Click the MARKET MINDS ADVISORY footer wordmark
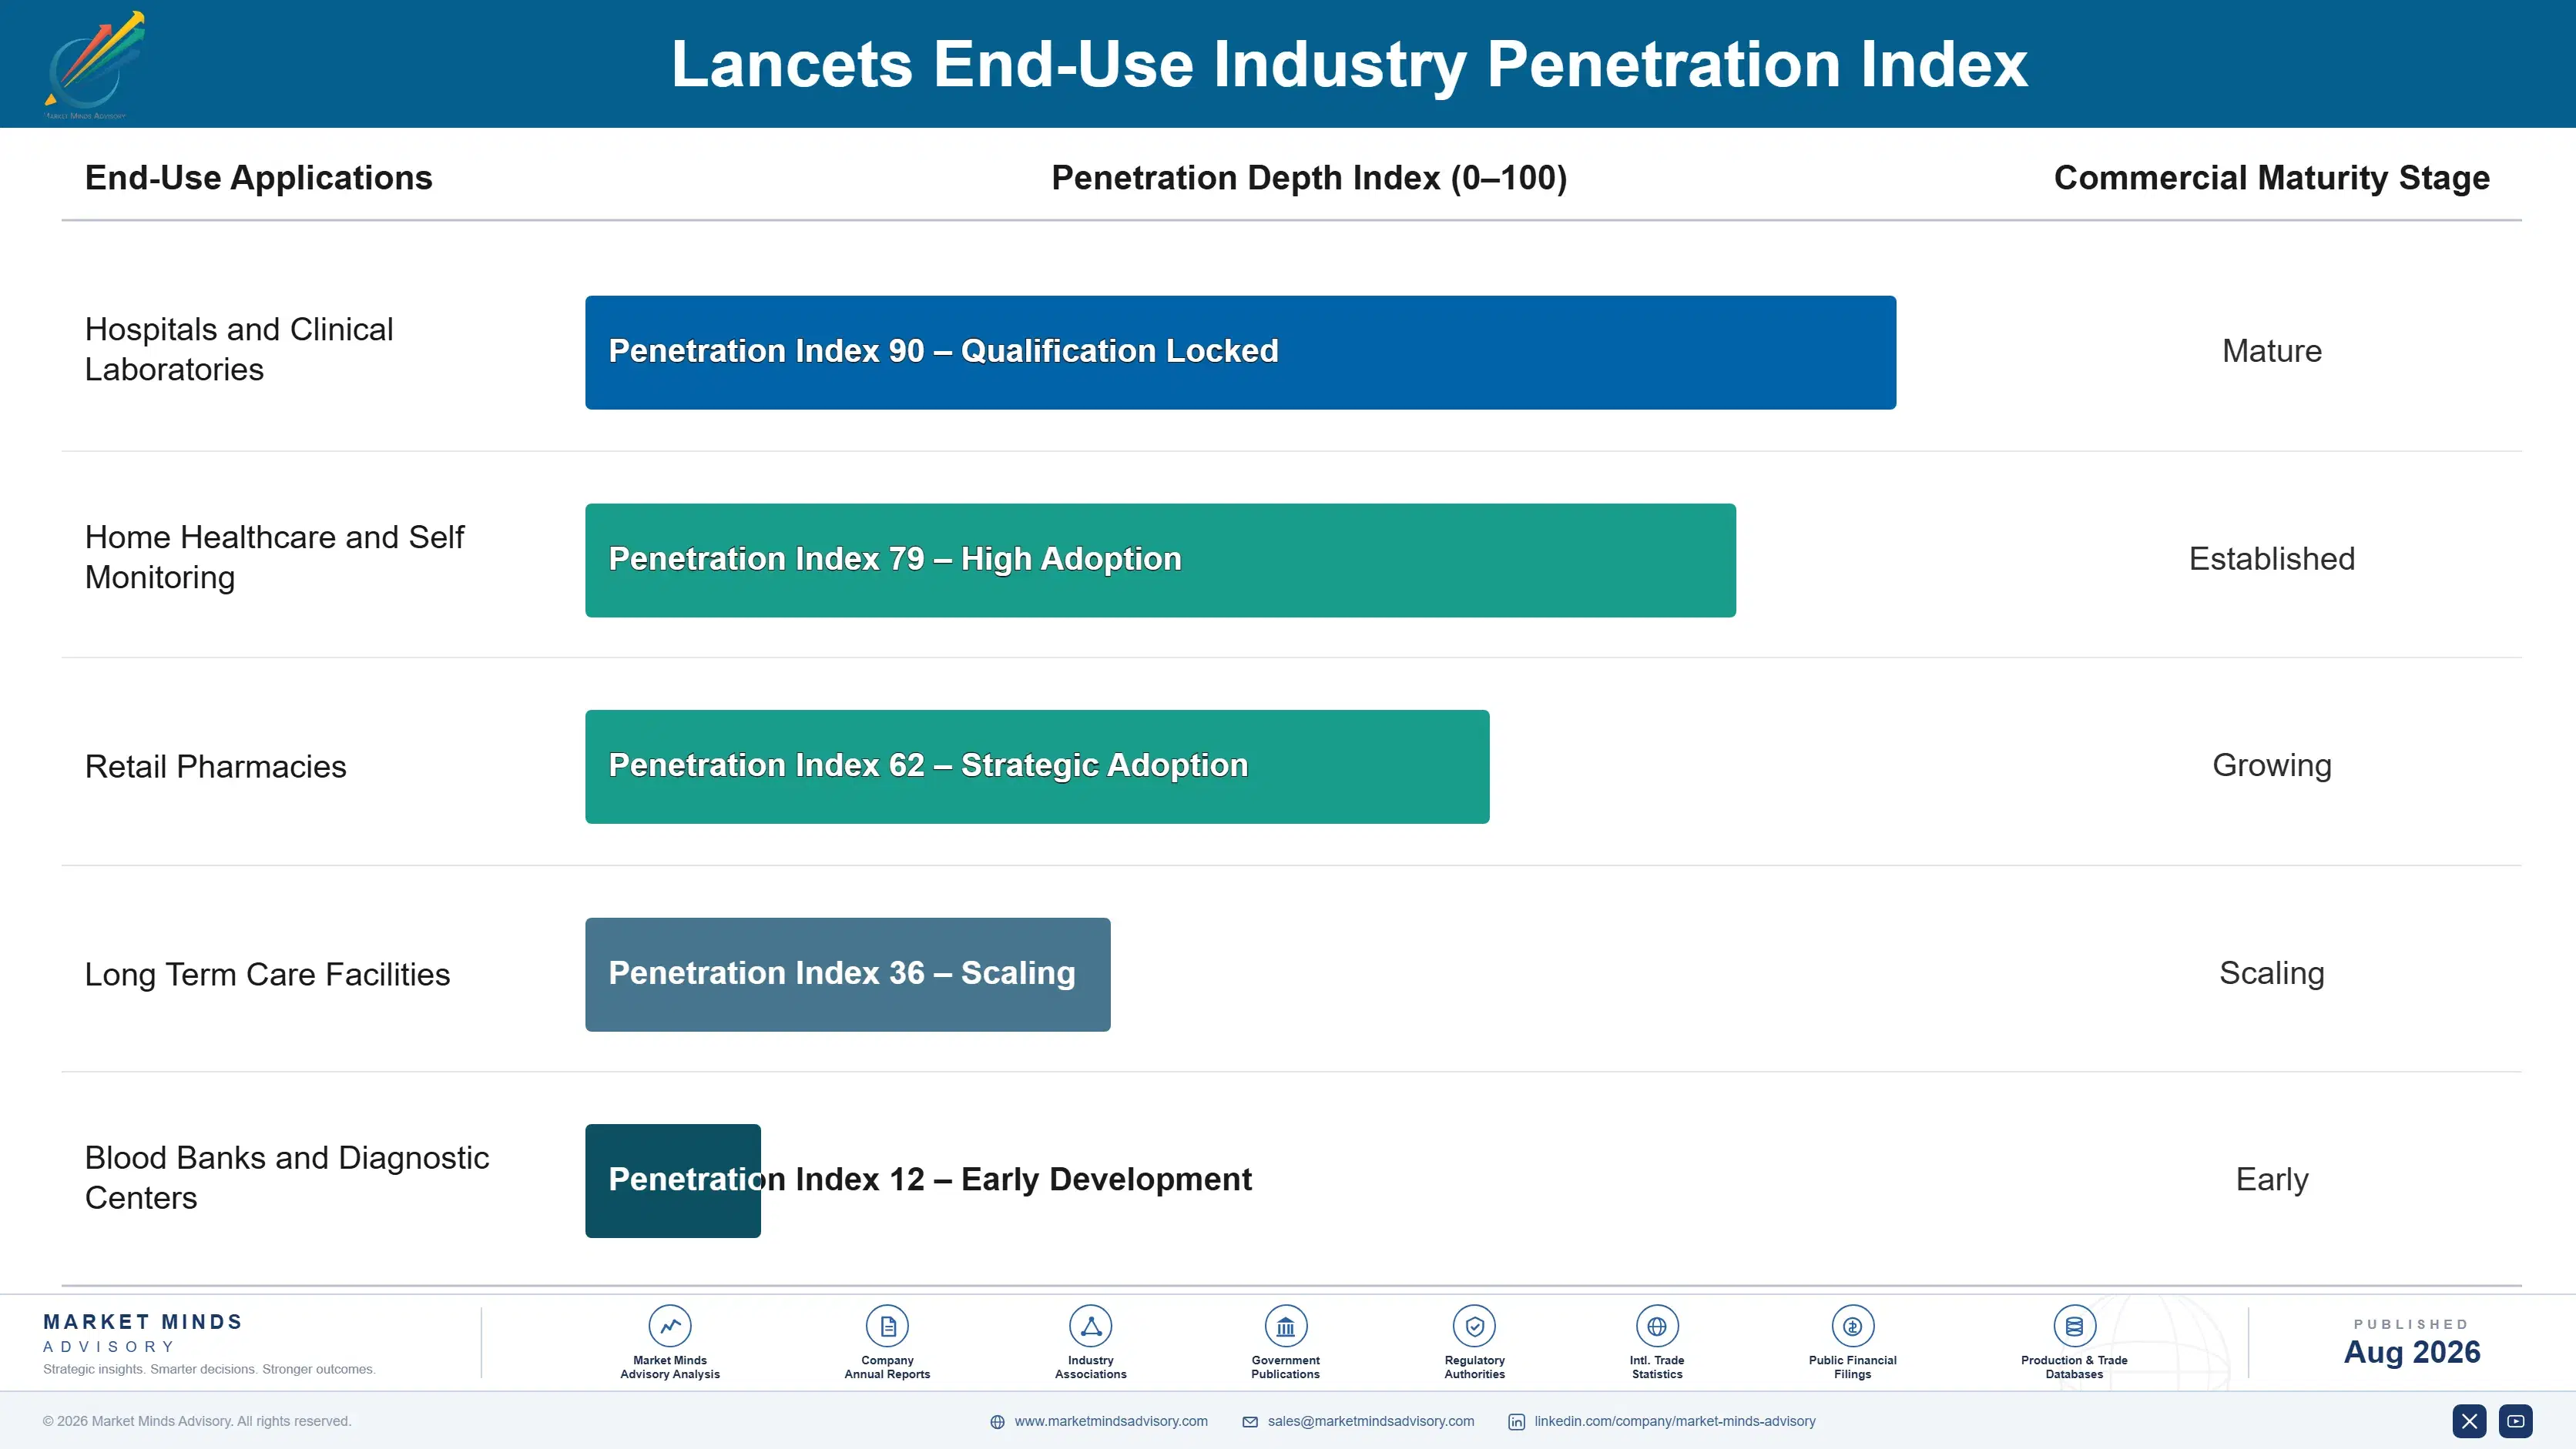Viewport: 2576px width, 1449px height. (x=143, y=1333)
